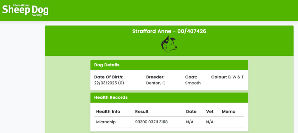This screenshot has height=133, width=298.
Task: Select the Smooth coat value
Action: point(193,83)
